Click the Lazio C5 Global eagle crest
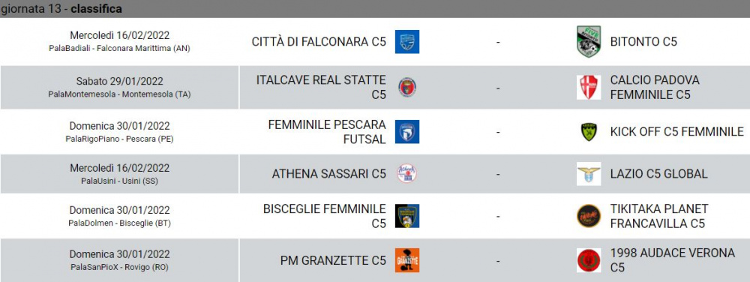 click(x=589, y=173)
